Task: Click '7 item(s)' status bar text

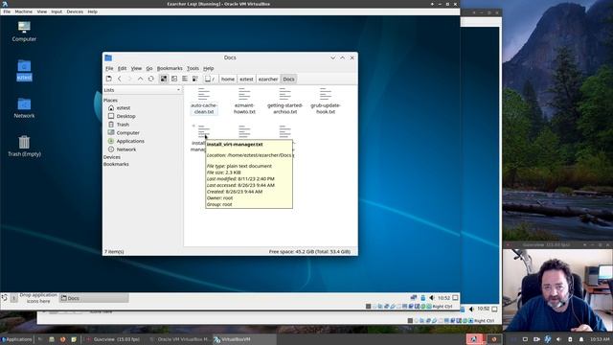Action: click(x=114, y=252)
